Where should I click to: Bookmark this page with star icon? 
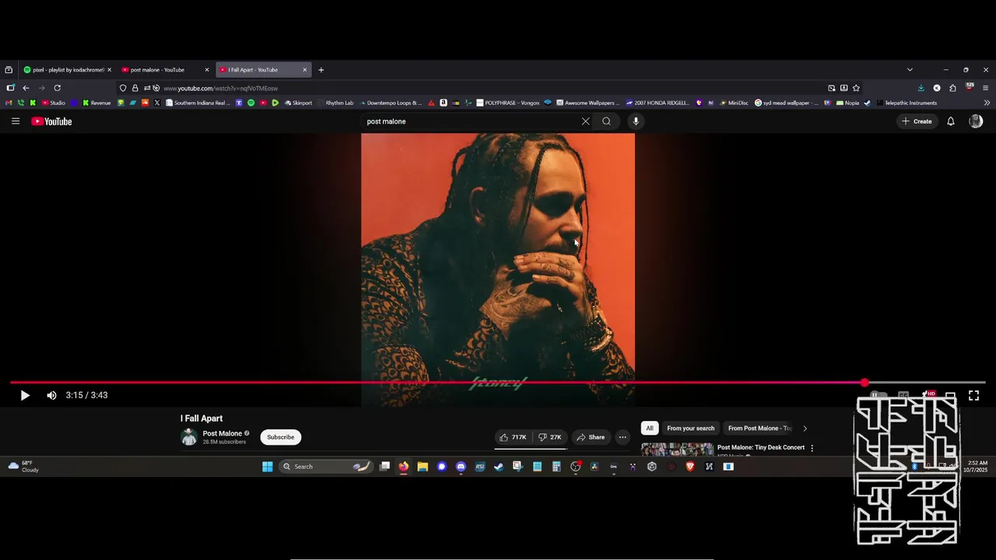click(856, 88)
